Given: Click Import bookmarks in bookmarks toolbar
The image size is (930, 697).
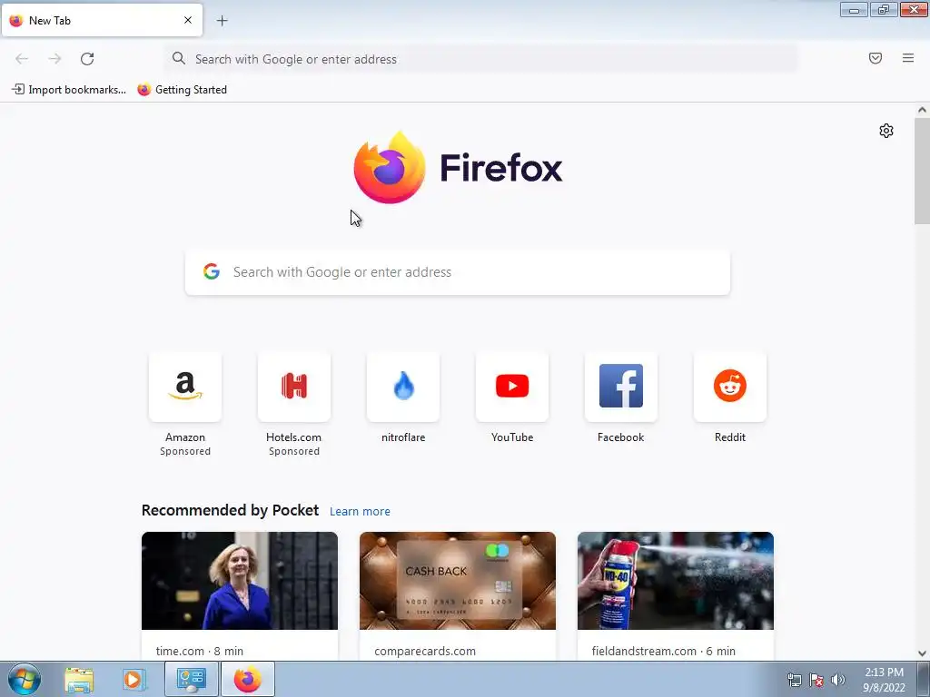Looking at the screenshot, I should click(69, 90).
